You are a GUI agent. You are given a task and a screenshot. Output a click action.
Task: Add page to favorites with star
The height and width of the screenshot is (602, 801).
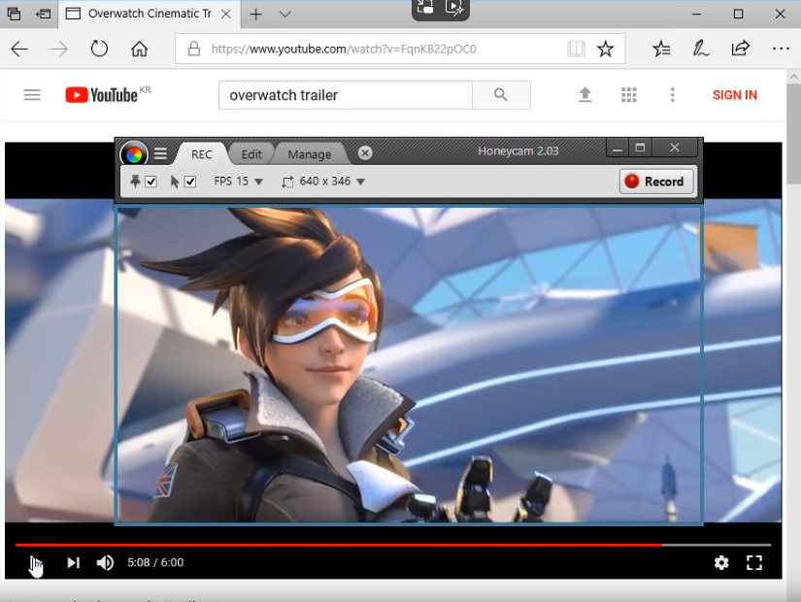605,50
